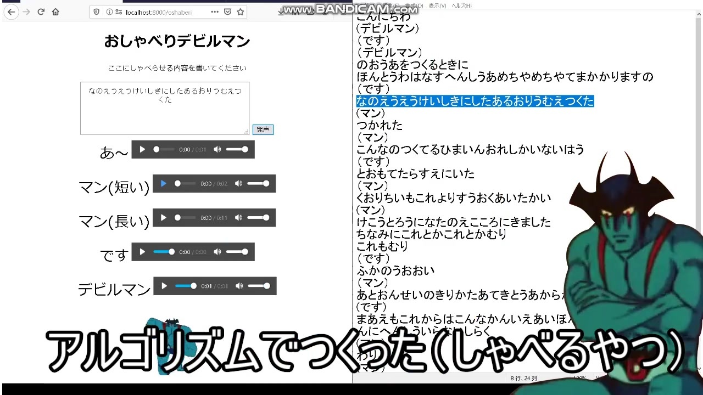Play the あ〜 audio clip
The height and width of the screenshot is (395, 703).
tap(142, 149)
